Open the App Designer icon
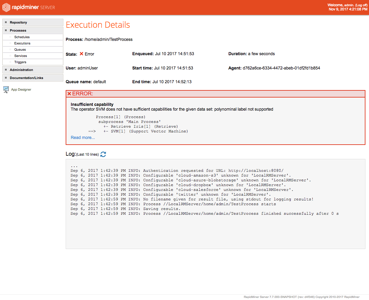Viewport: 369px width, 300px height. [6, 89]
